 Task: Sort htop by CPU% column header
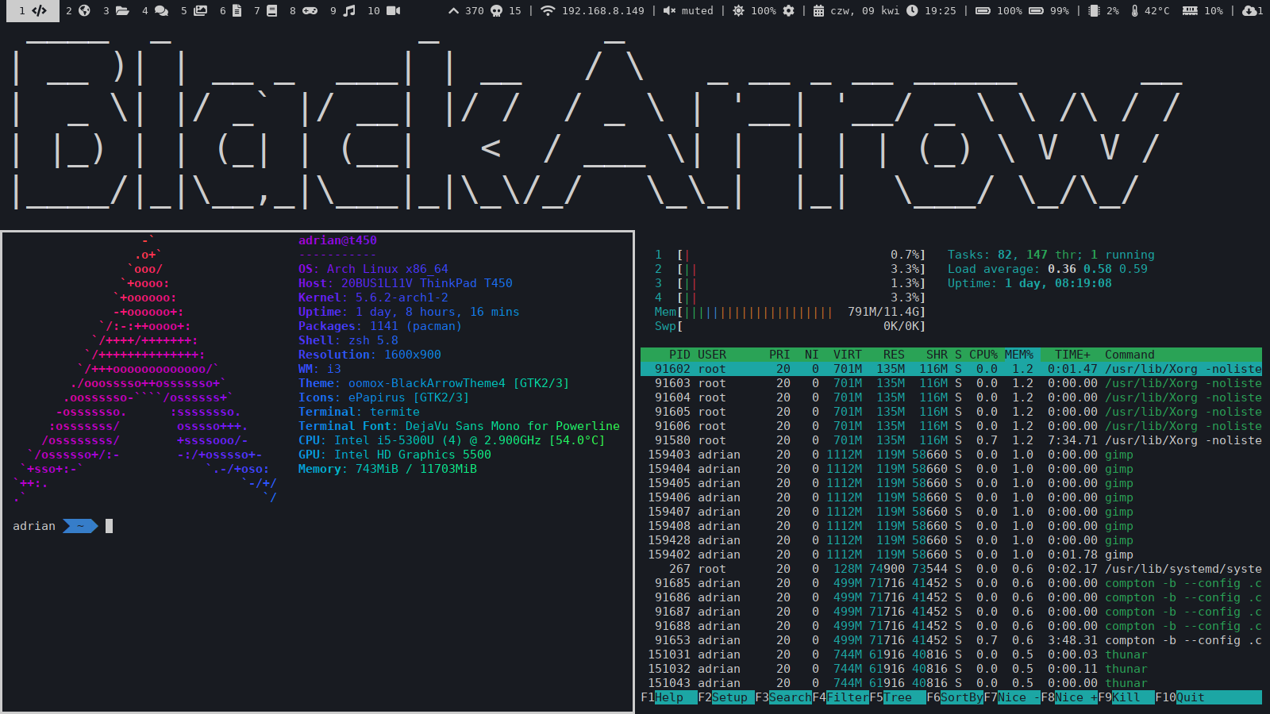[983, 355]
